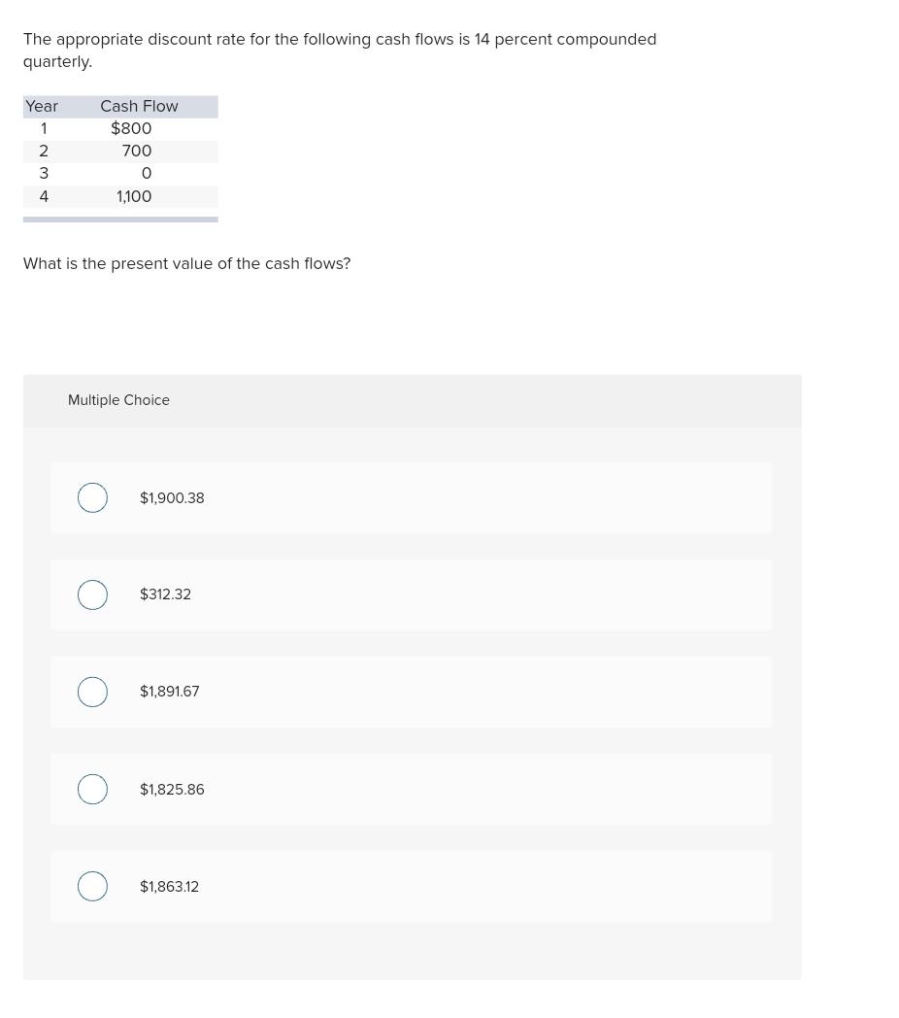Viewport: 899px width, 1018px height.
Task: Click the $312.32 answer label
Action: (165, 594)
